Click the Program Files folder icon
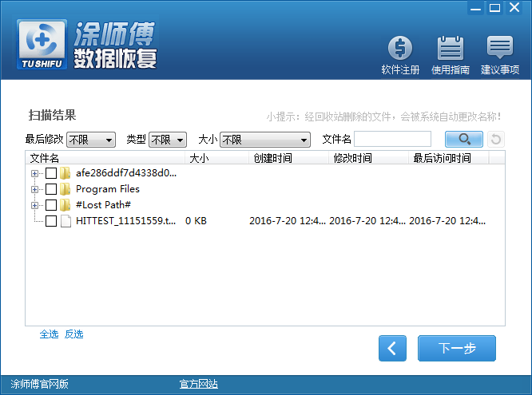 (66, 189)
